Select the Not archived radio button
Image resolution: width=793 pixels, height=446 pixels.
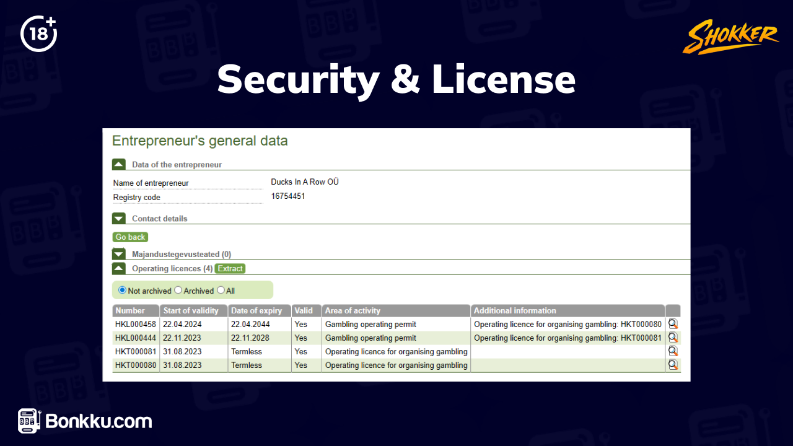pyautogui.click(x=122, y=290)
